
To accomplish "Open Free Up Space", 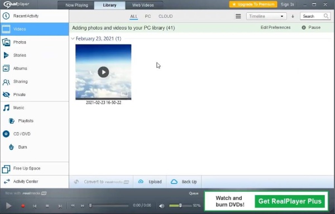I will pyautogui.click(x=35, y=169).
